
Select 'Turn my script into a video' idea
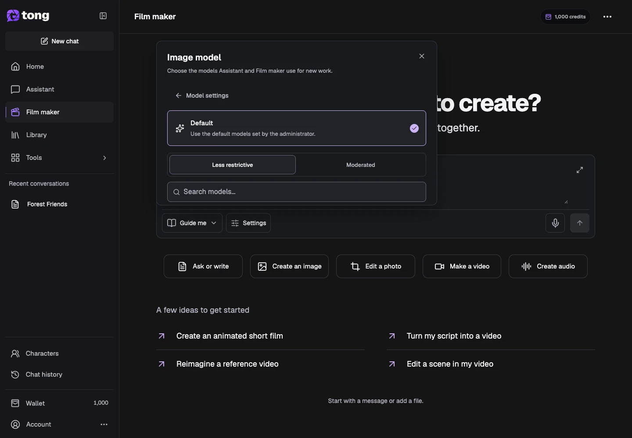(491, 336)
